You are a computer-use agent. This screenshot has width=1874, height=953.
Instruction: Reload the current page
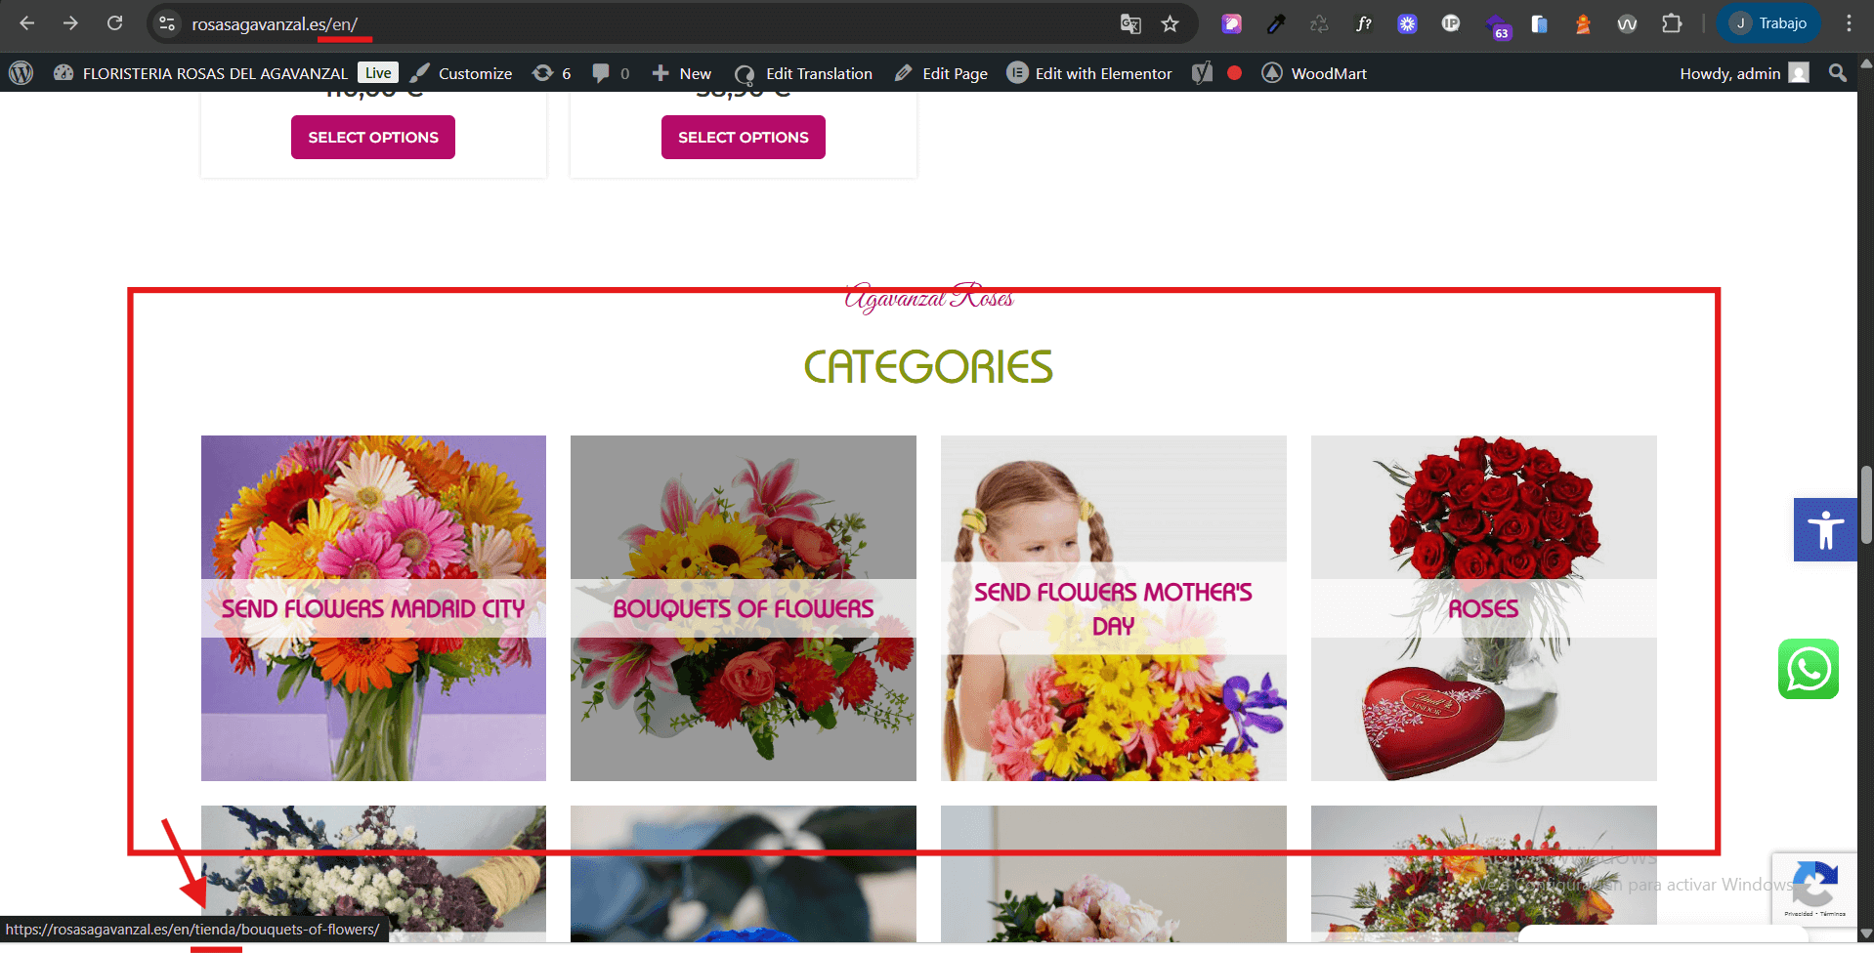[x=114, y=23]
